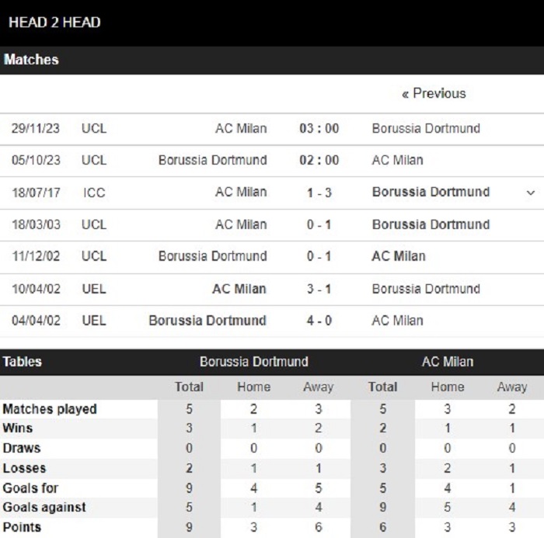Click Borussia Dortmund in the 29/11/23 match
This screenshot has height=538, width=544.
tap(426, 128)
